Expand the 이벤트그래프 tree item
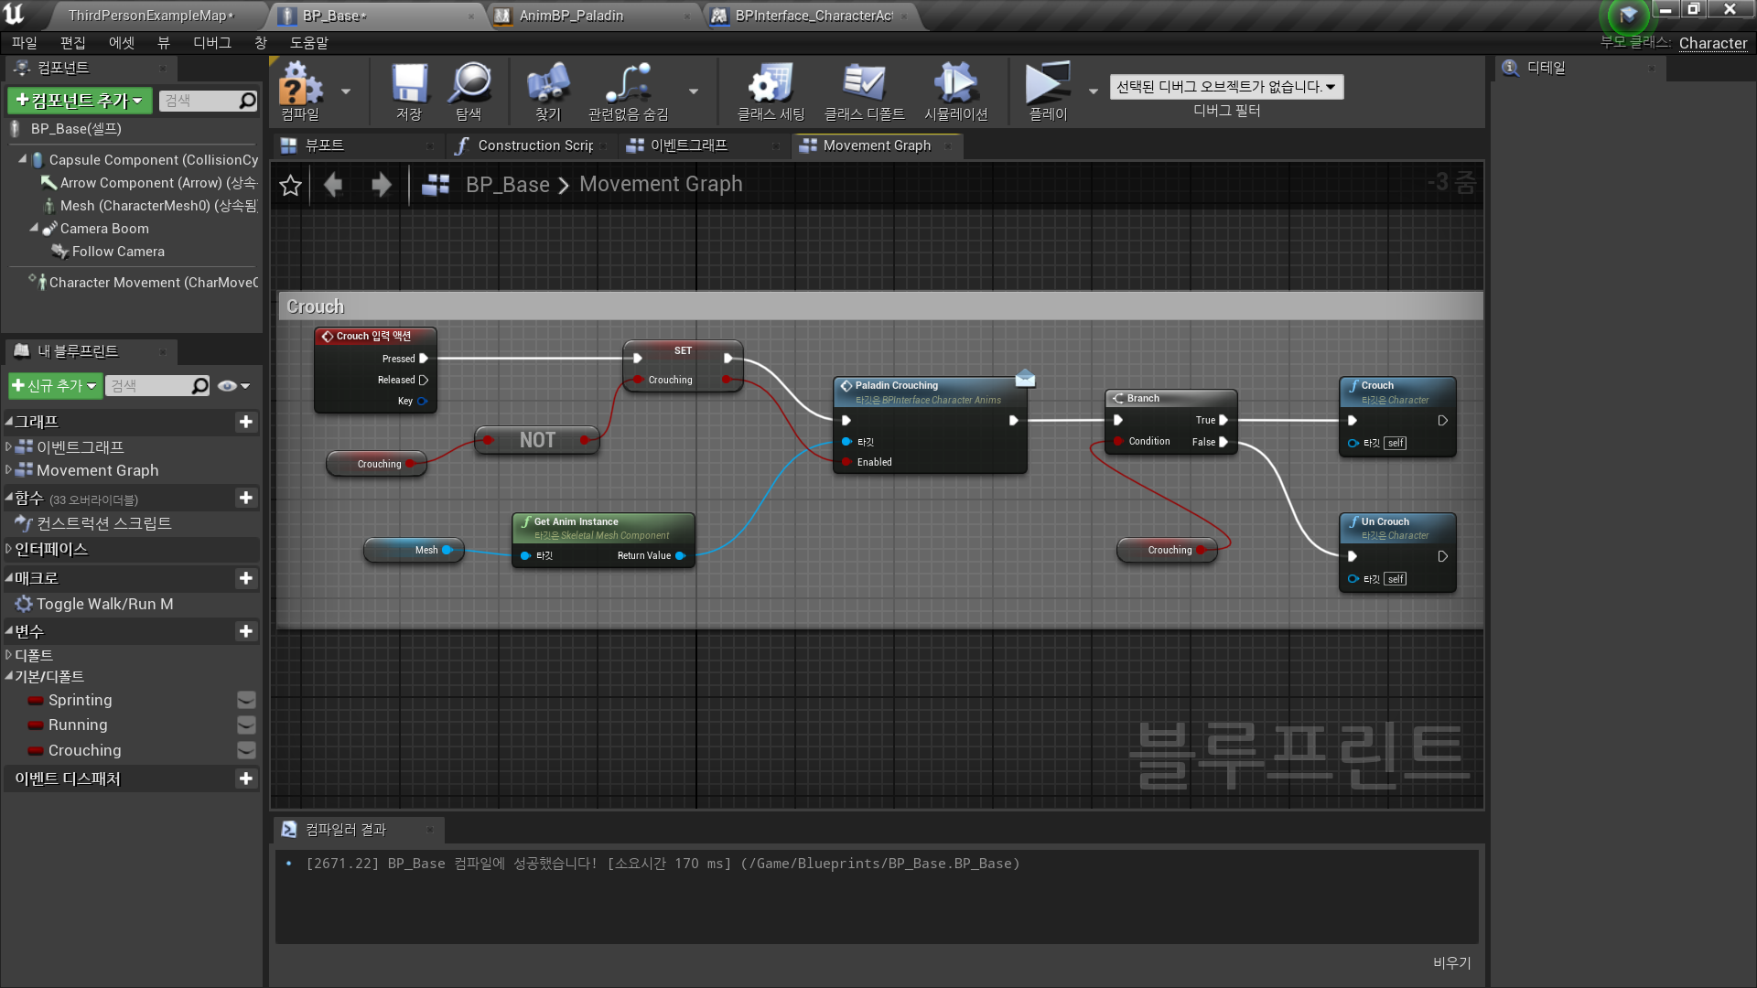 point(8,446)
